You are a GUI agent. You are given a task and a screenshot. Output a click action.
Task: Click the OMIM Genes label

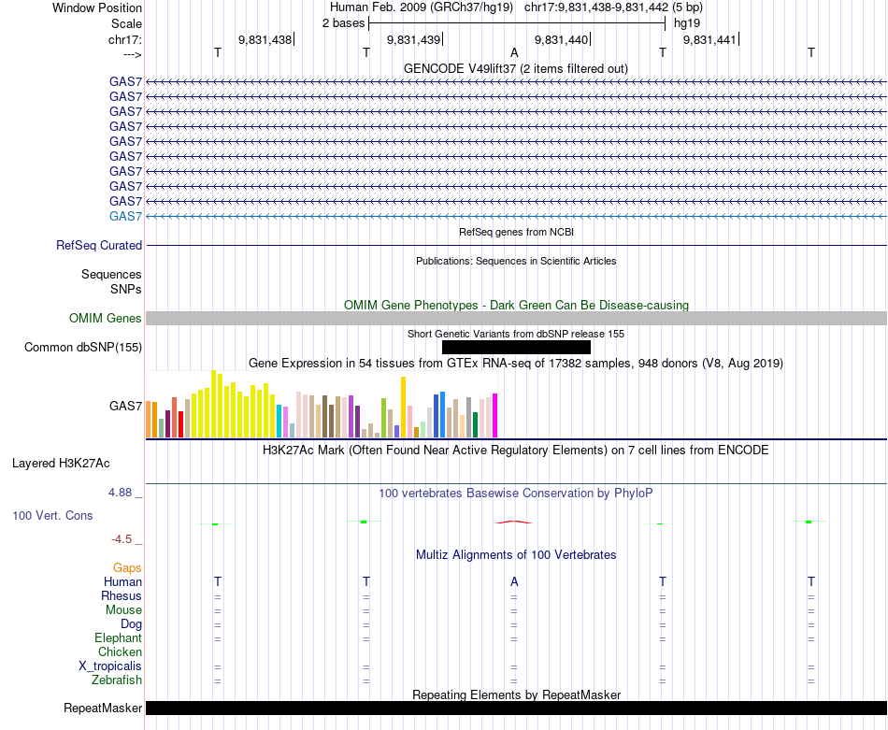pyautogui.click(x=106, y=319)
